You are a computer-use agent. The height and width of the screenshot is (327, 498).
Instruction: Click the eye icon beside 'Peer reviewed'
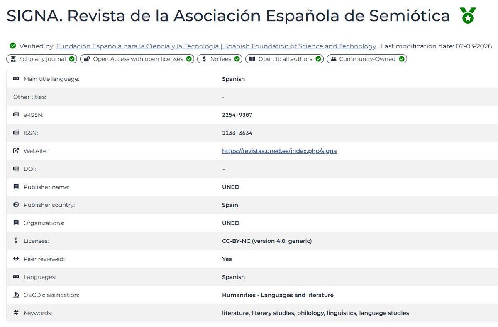tap(16, 259)
